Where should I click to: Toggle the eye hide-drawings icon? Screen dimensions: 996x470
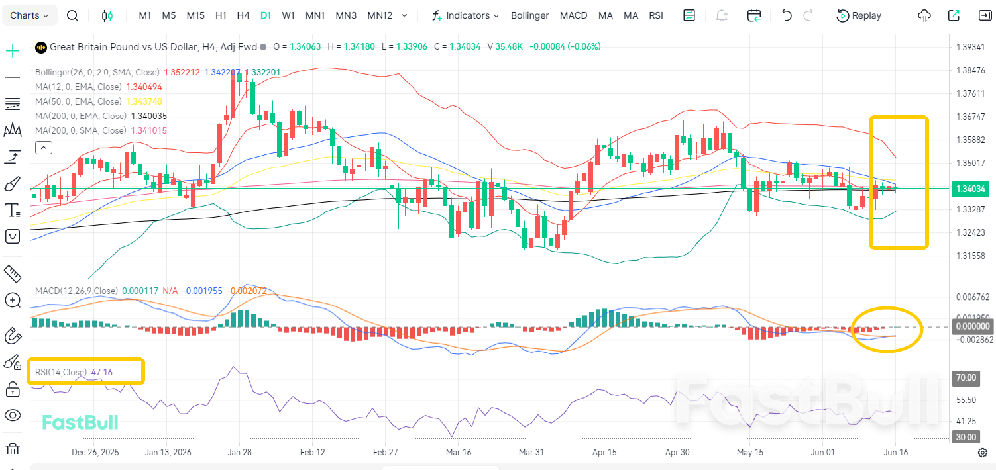click(x=12, y=415)
